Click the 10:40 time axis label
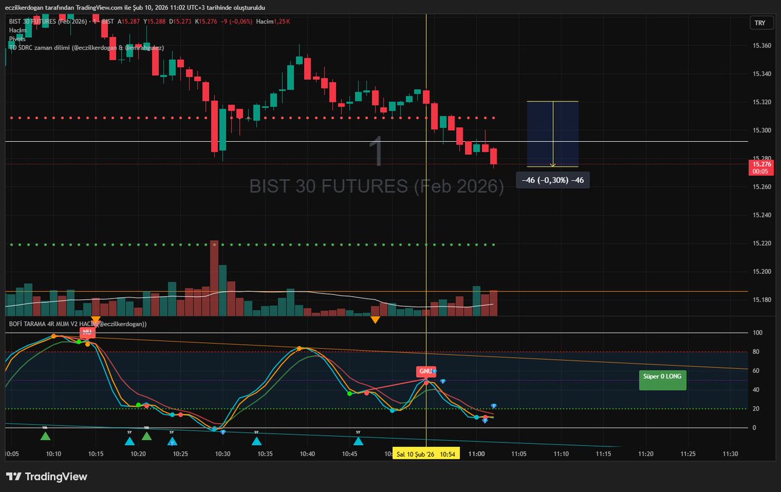The image size is (781, 492). [x=307, y=454]
